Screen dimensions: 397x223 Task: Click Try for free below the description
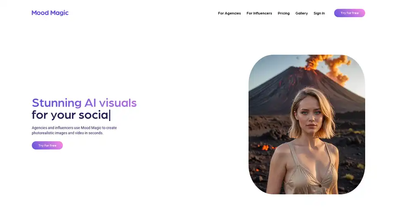[47, 145]
